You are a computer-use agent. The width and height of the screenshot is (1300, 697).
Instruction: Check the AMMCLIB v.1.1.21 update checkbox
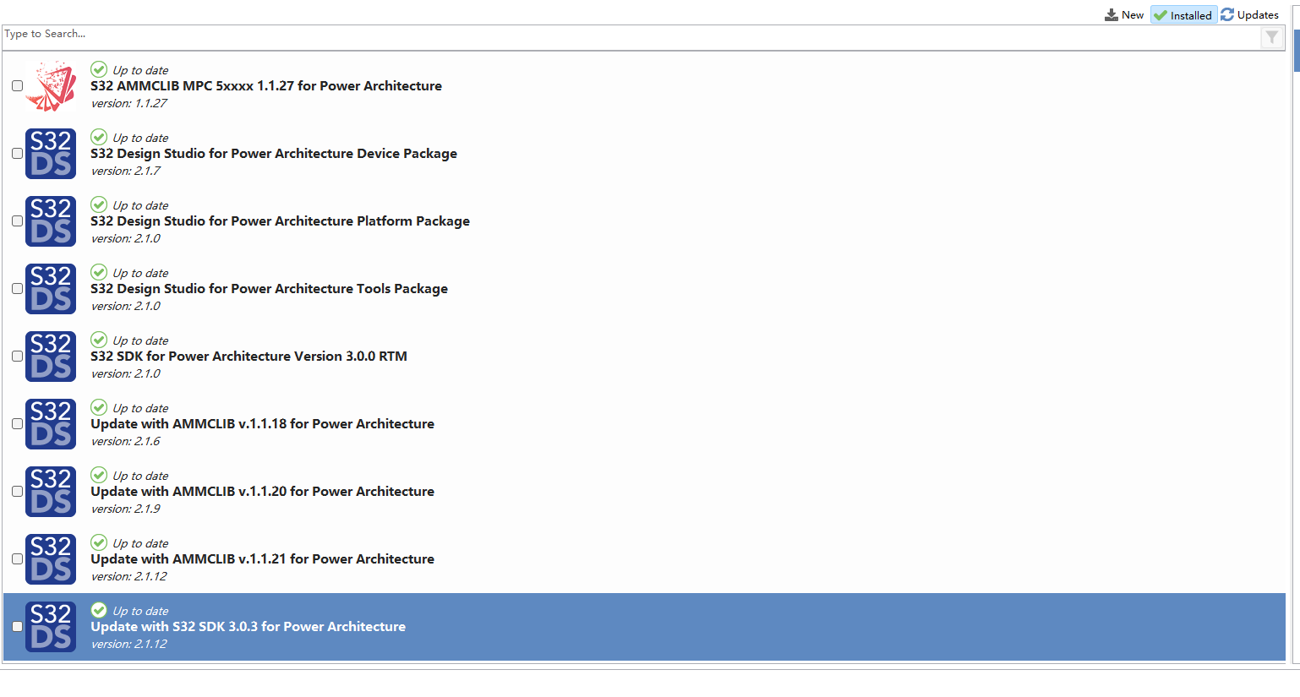tap(17, 559)
